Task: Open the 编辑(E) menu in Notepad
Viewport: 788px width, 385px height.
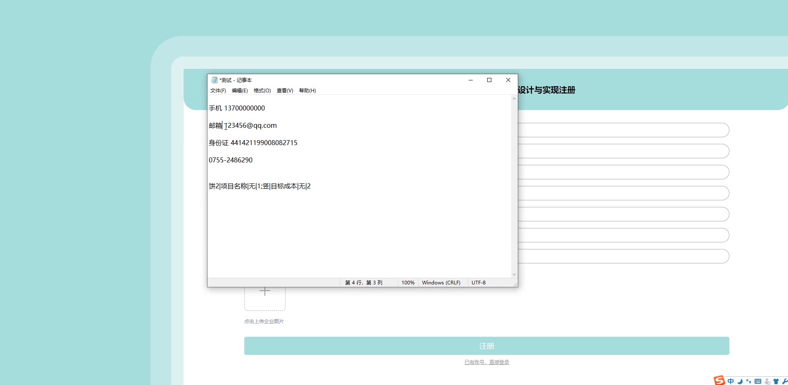Action: 240,91
